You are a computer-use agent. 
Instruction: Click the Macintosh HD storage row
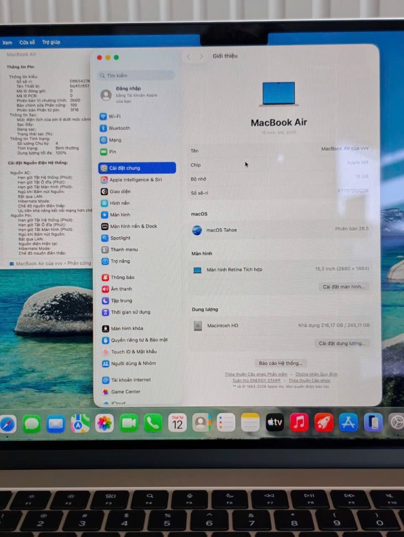click(281, 325)
